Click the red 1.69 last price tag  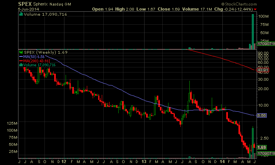(262, 147)
